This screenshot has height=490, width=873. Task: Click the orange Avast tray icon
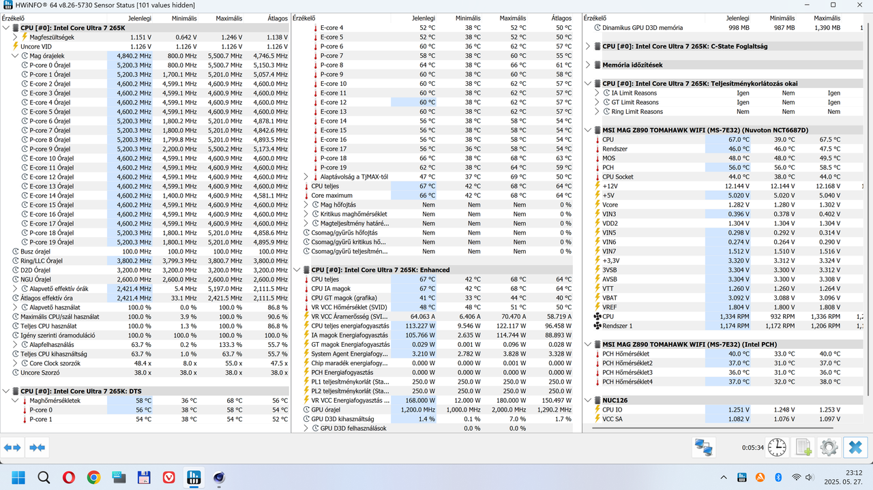pyautogui.click(x=761, y=477)
